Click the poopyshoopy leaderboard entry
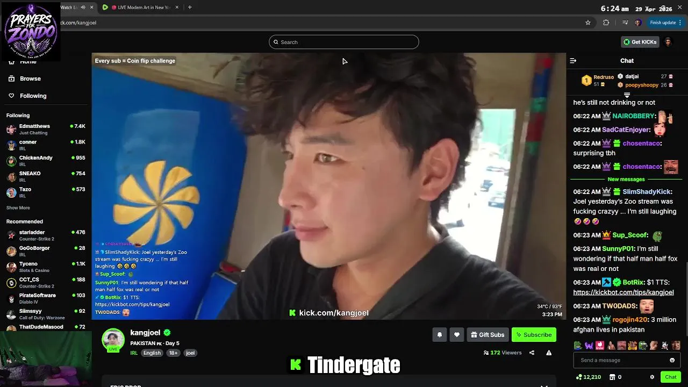 point(645,85)
